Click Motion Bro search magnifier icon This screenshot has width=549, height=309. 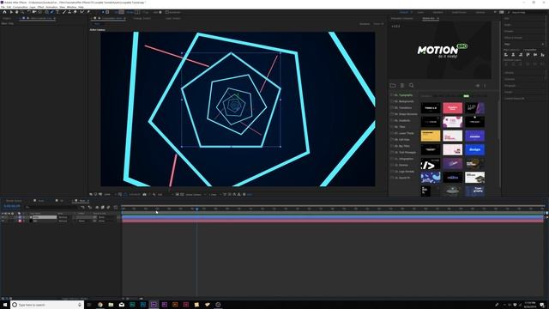[411, 86]
